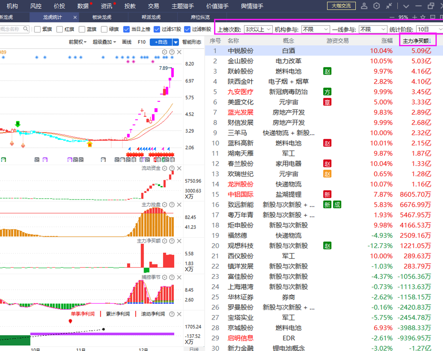This screenshot has width=443, height=351.
Task: Open settings of 主力净买额 indicator
Action: click(x=164, y=241)
